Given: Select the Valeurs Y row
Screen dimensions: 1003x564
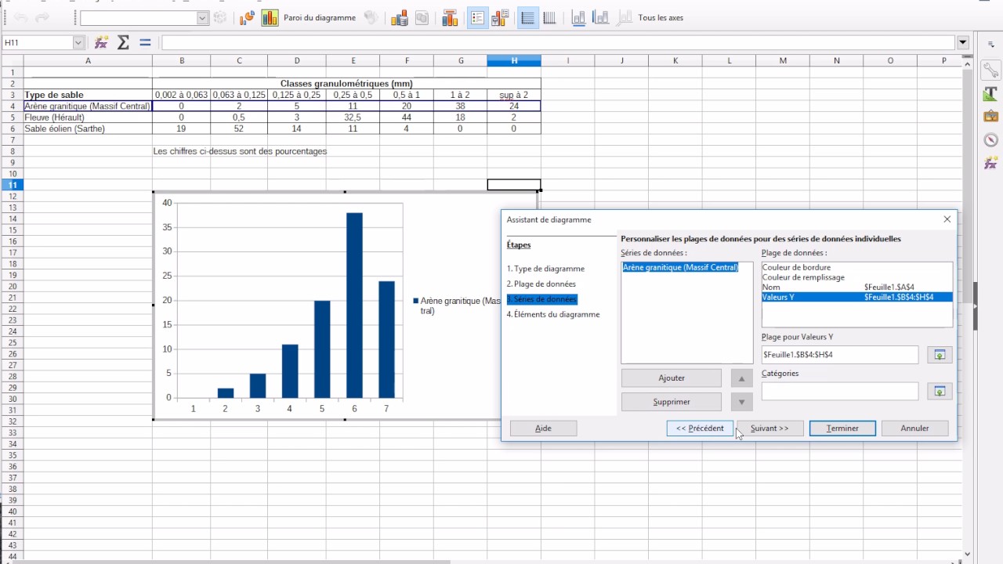Looking at the screenshot, I should point(857,297).
